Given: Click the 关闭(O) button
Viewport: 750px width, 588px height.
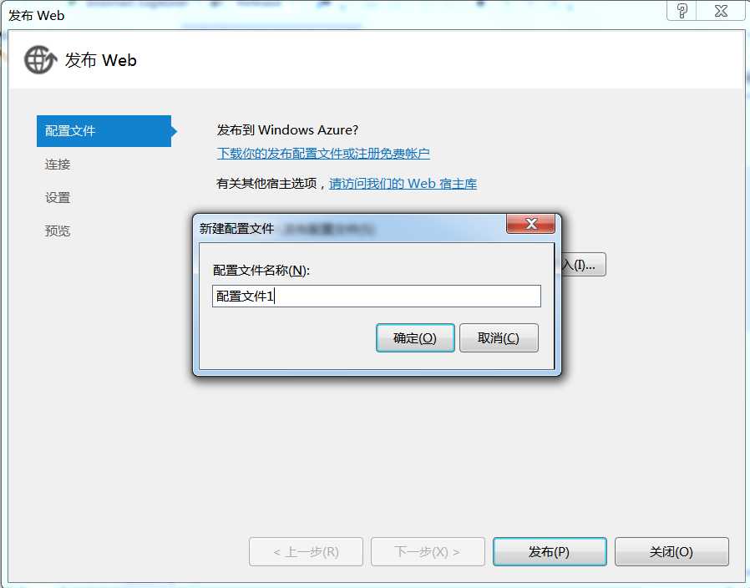Looking at the screenshot, I should (671, 551).
